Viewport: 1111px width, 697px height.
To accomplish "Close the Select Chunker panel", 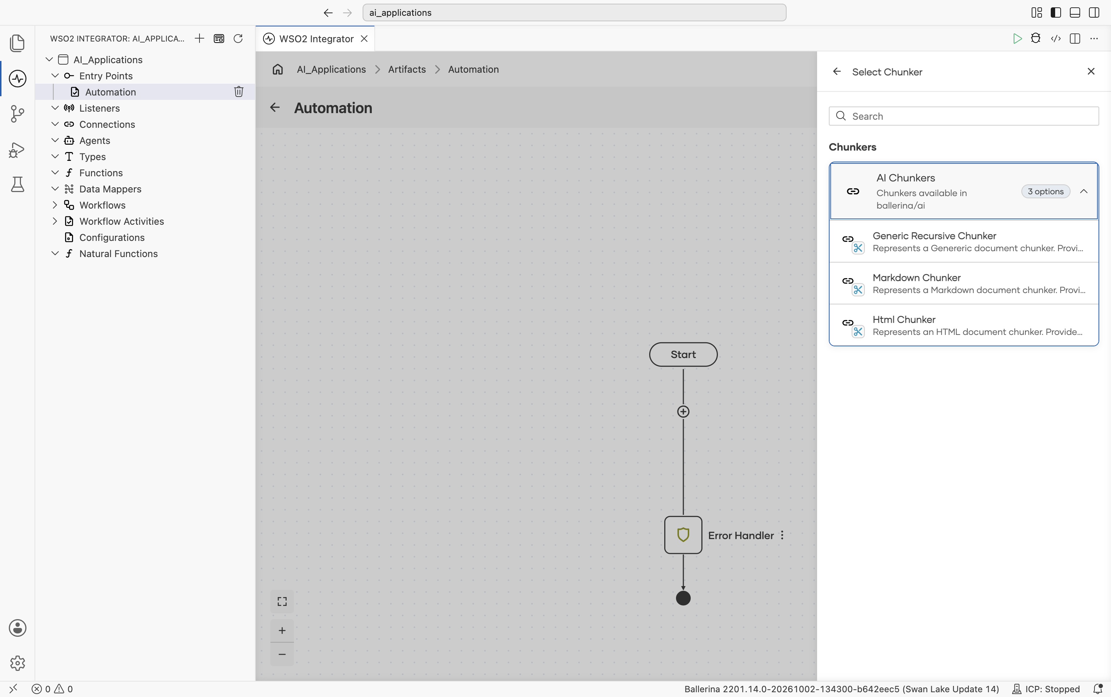I will pyautogui.click(x=1091, y=72).
